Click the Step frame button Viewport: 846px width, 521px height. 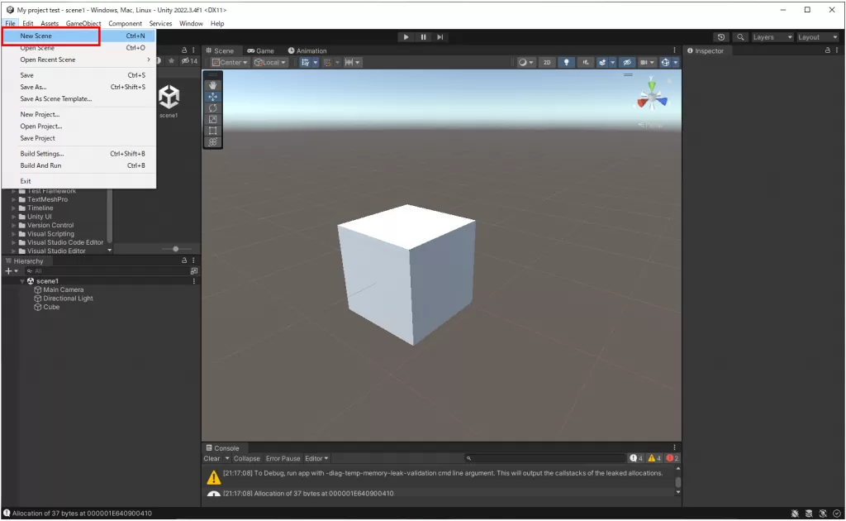tap(440, 37)
